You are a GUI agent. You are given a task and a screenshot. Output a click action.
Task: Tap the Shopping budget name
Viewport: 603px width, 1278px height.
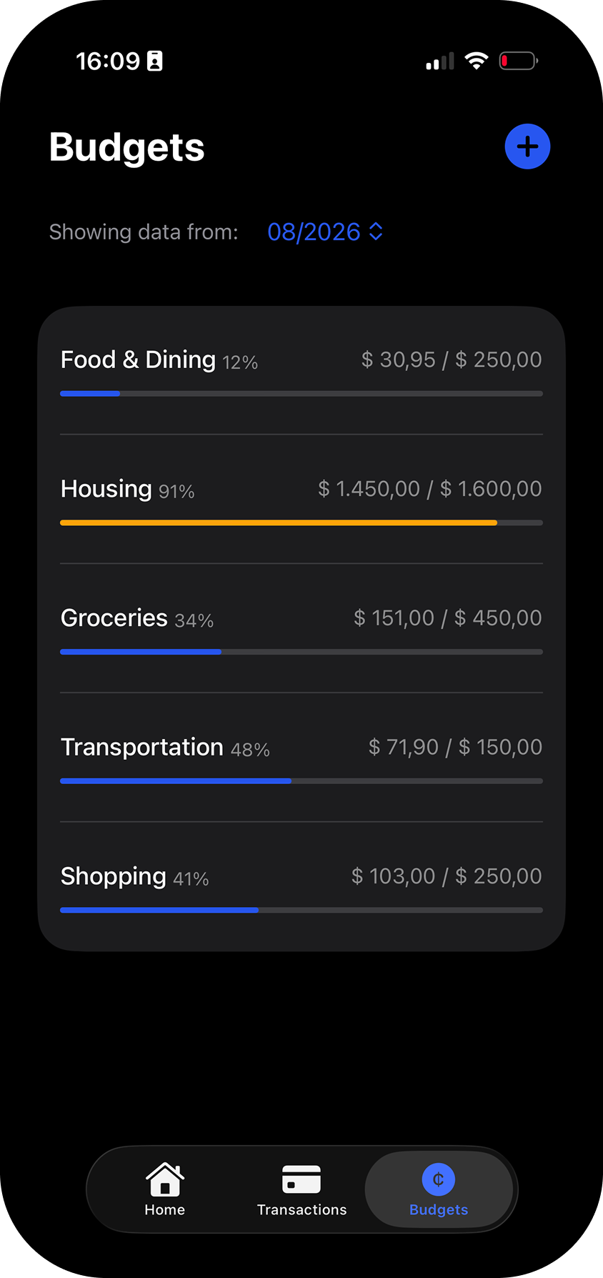[114, 876]
